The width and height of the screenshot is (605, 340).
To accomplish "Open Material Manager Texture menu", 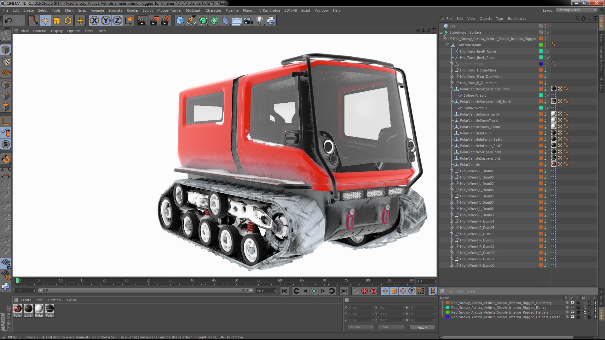I will pyautogui.click(x=71, y=300).
